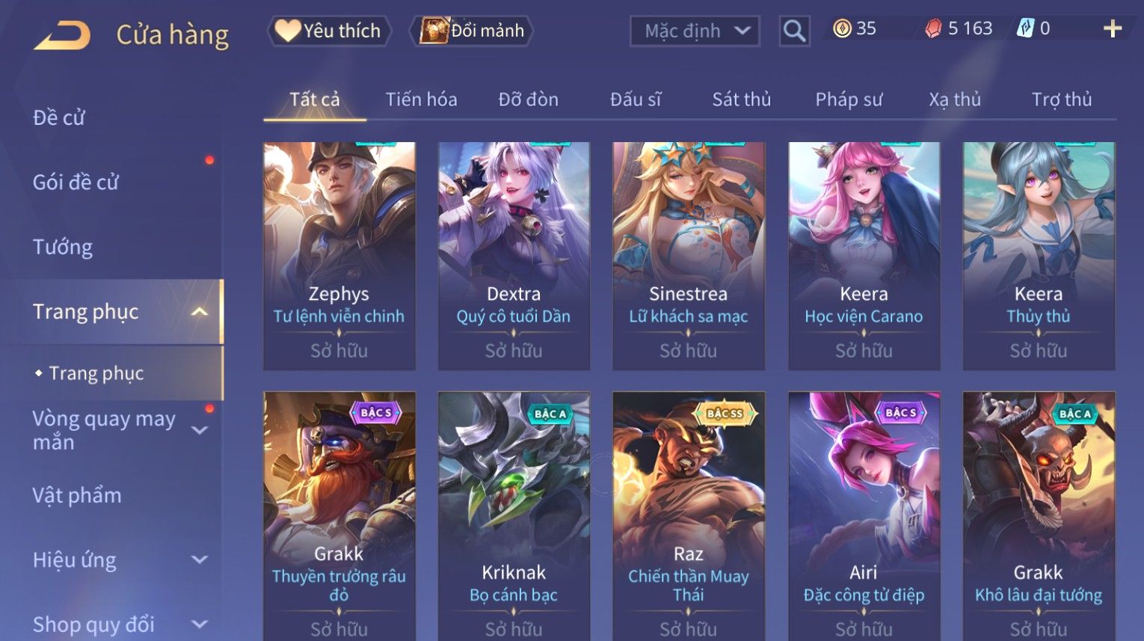Image resolution: width=1144 pixels, height=641 pixels.
Task: Switch to the Pháp sư tab
Action: coord(849,99)
